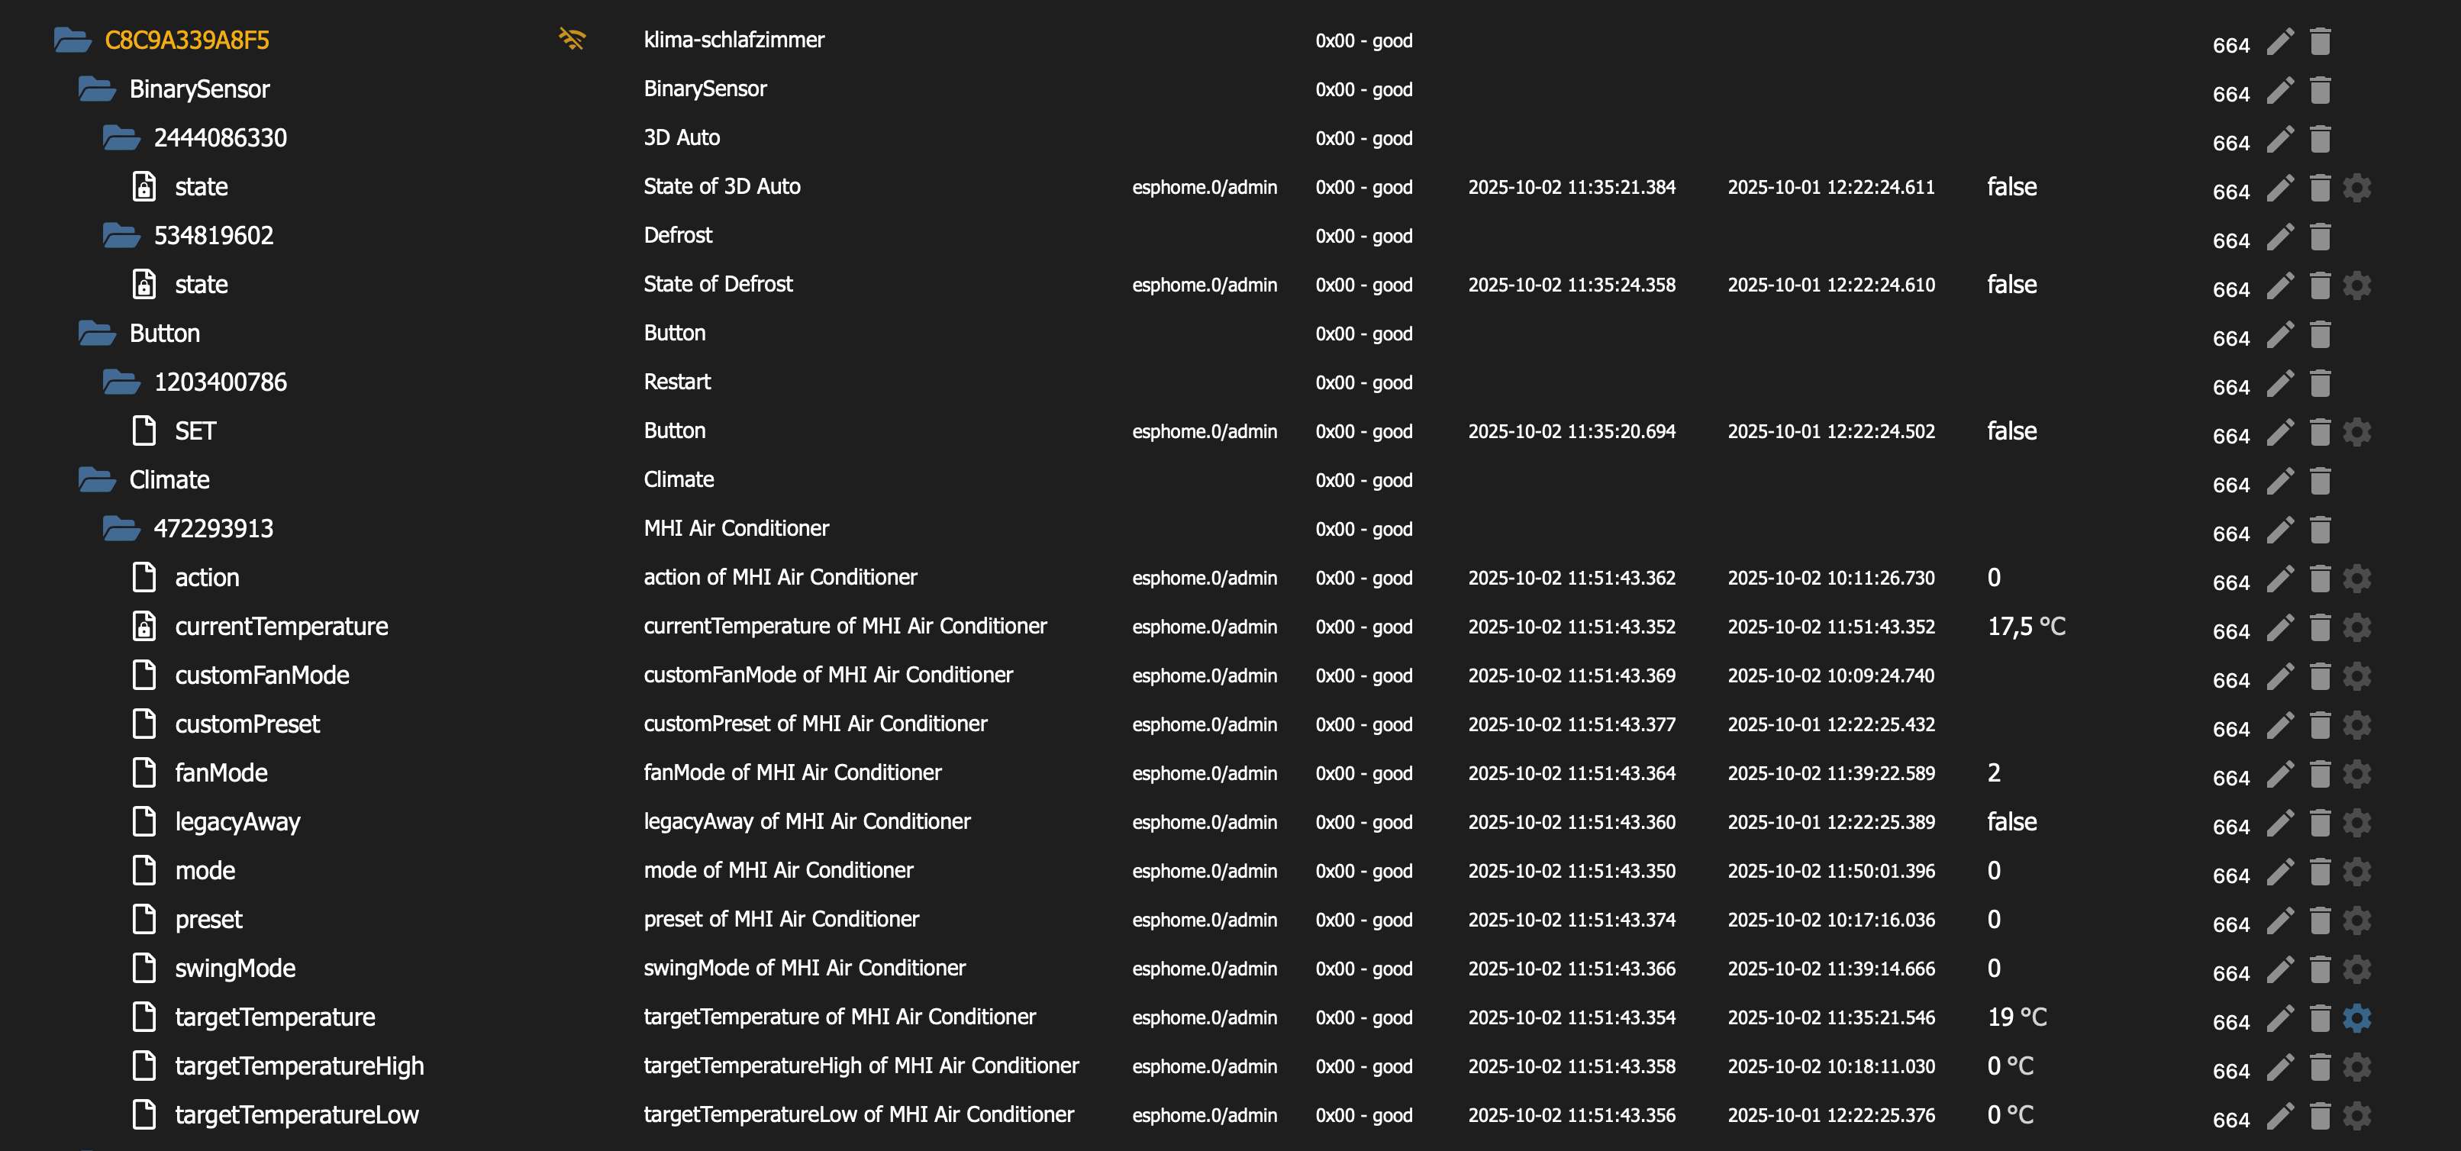Collapse the C8C9A339A8F5 device folder

pos(73,40)
